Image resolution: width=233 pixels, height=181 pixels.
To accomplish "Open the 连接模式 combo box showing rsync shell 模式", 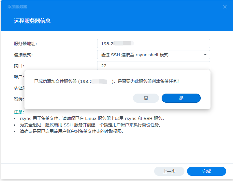I will pyautogui.click(x=150, y=55).
